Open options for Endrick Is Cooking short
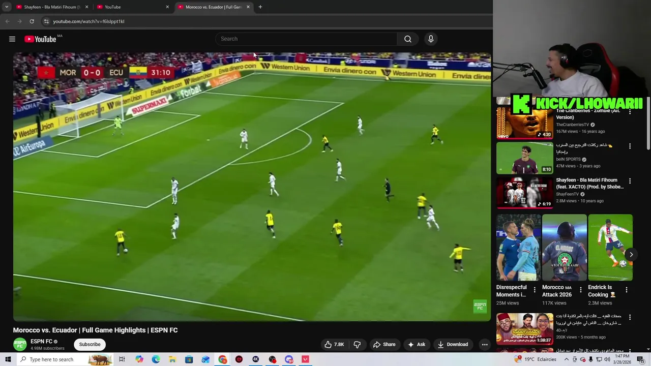The width and height of the screenshot is (651, 366). [x=627, y=290]
